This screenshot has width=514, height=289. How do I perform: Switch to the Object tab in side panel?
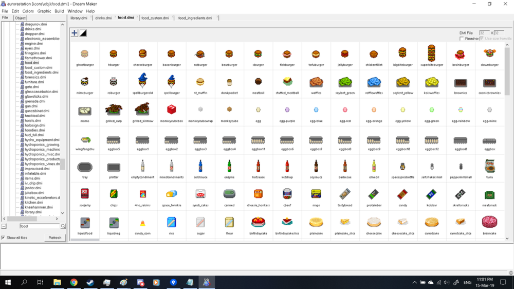point(20,18)
